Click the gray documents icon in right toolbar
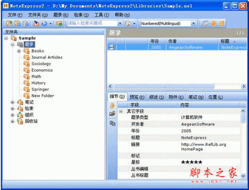The image size is (249, 190). (205, 24)
